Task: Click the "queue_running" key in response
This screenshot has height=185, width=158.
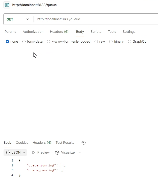Action: 41,165
